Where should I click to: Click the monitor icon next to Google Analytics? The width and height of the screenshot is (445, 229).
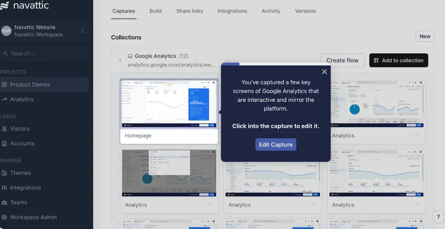(130, 56)
